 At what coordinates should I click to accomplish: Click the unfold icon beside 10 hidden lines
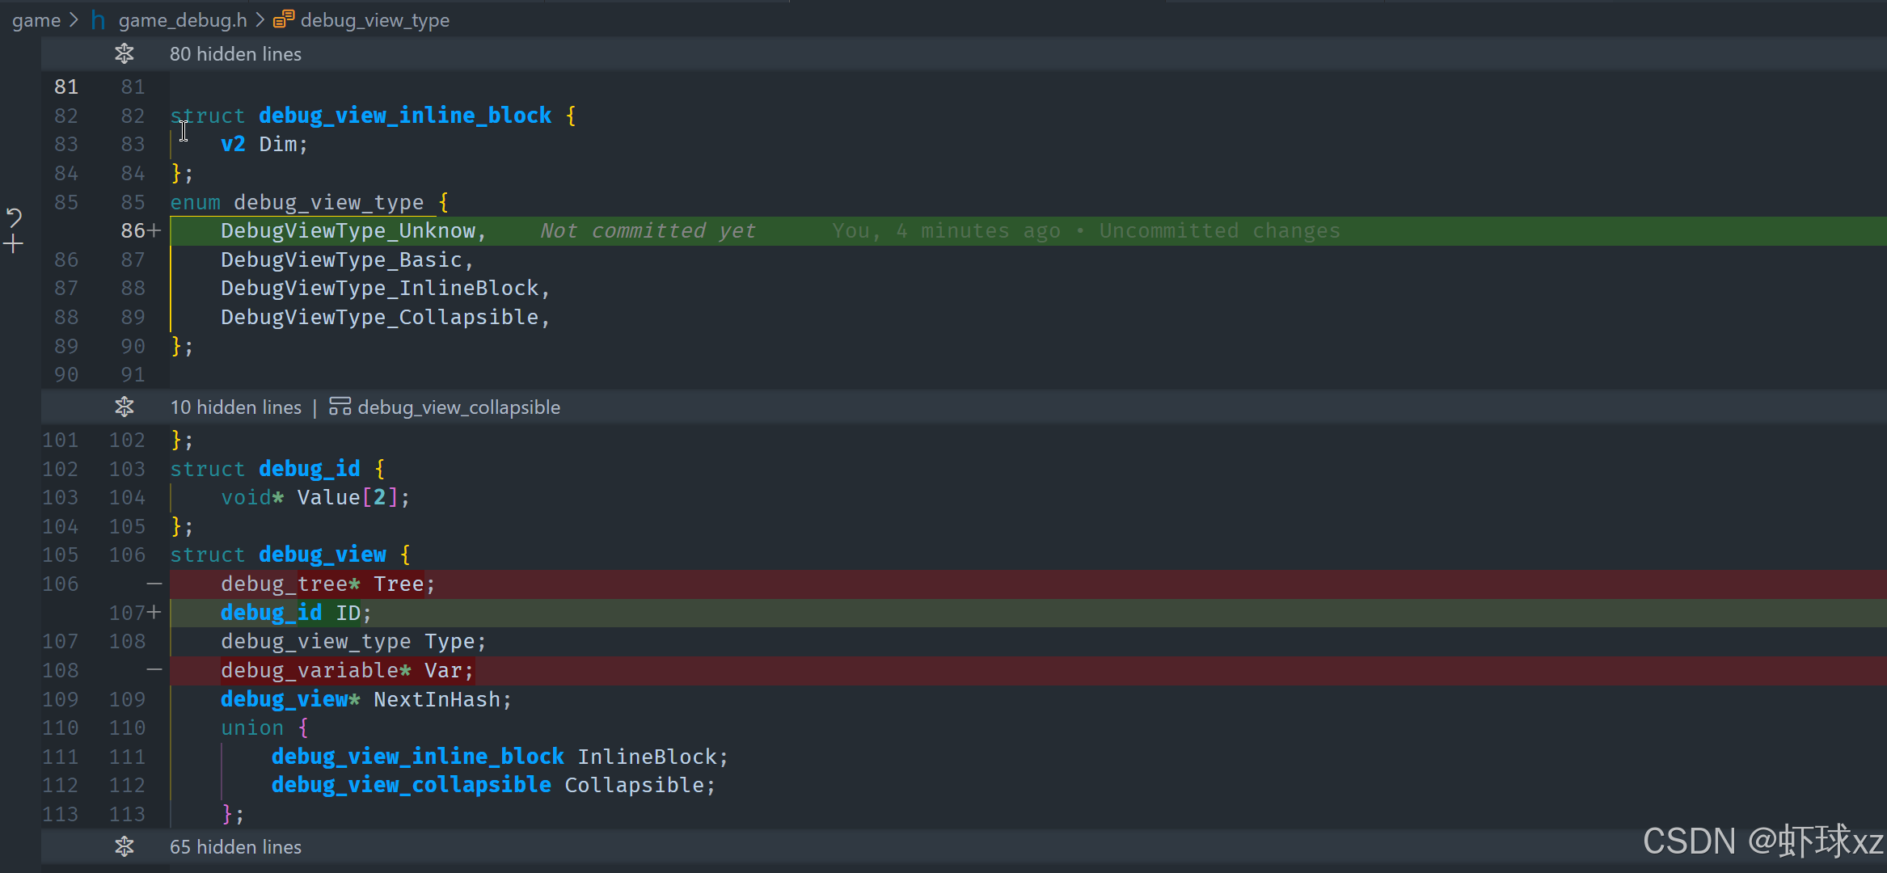pyautogui.click(x=124, y=407)
